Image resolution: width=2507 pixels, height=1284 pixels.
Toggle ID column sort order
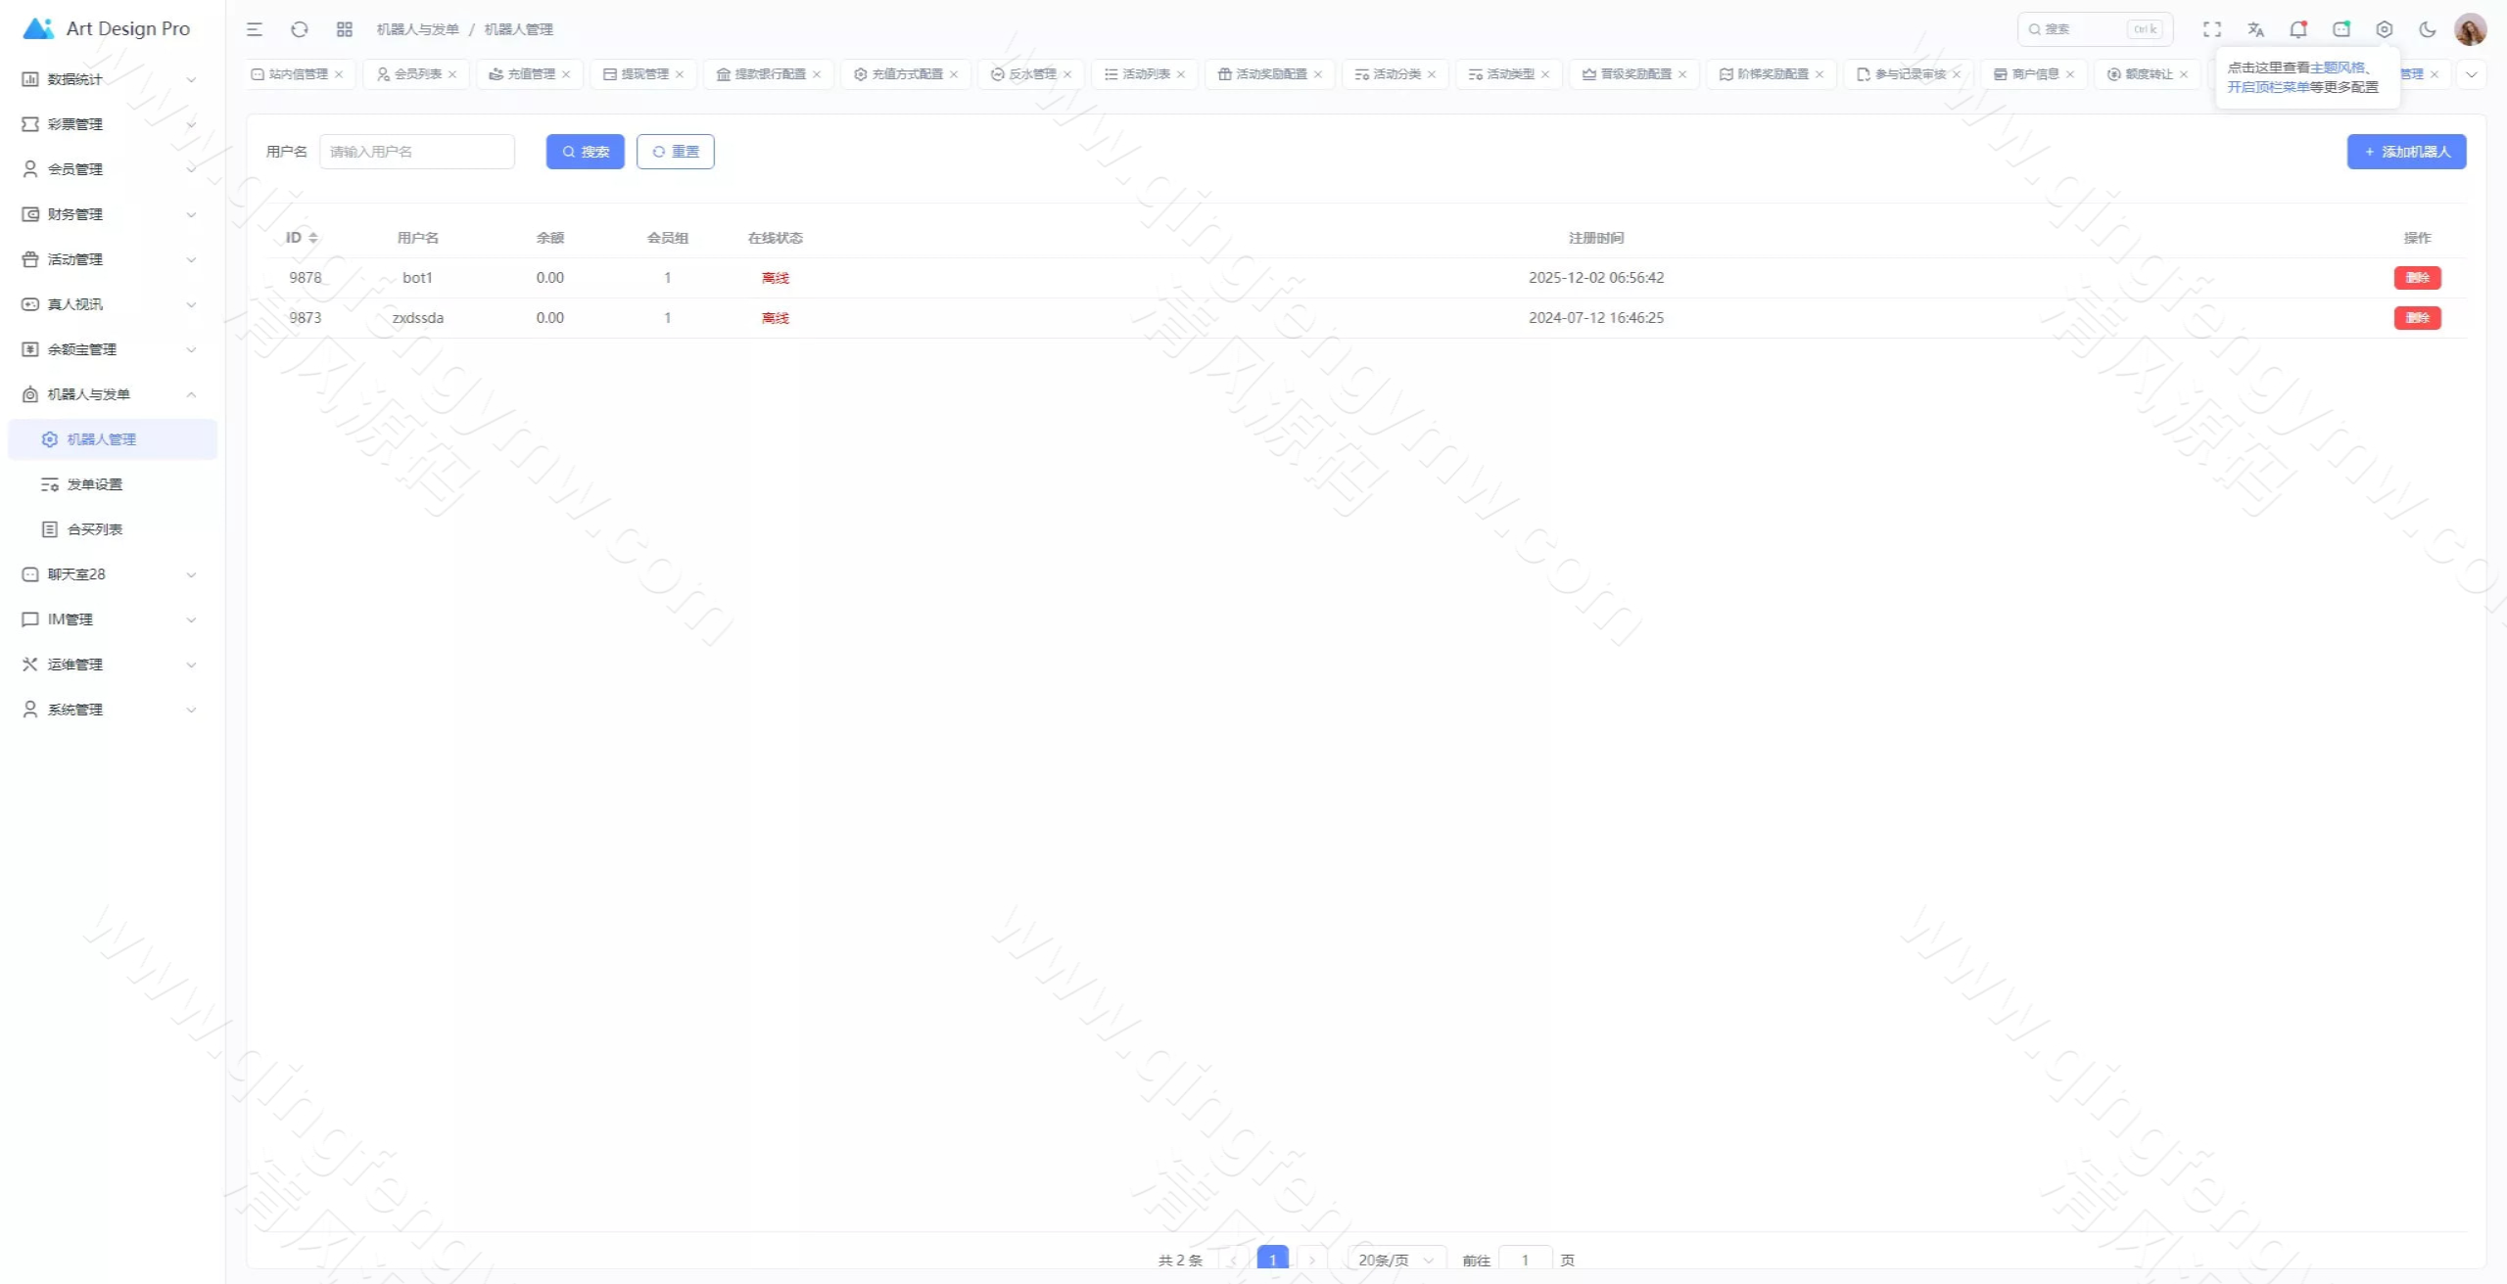tap(313, 238)
